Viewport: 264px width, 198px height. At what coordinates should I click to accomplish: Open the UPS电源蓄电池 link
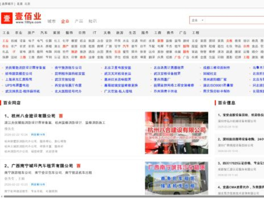click(17, 85)
